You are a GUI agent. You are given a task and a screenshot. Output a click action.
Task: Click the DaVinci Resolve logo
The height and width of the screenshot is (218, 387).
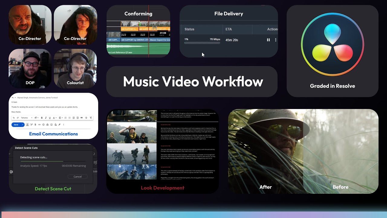click(x=333, y=45)
